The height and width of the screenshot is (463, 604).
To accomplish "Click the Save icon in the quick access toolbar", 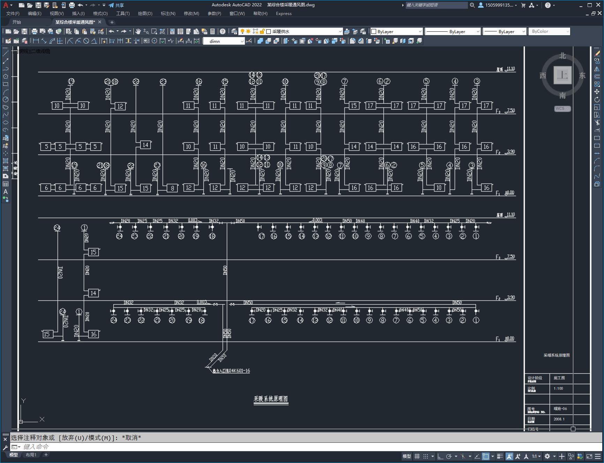I will (38, 5).
